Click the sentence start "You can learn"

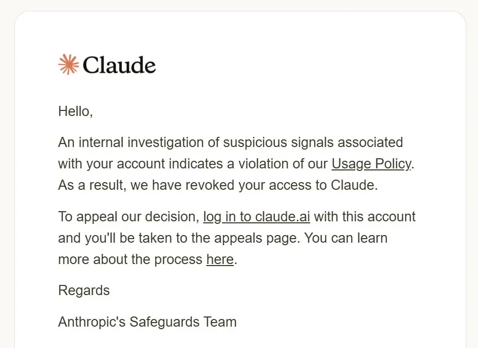(346, 238)
